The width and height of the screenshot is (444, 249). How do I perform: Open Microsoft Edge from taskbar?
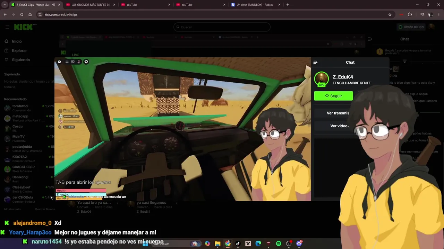coord(258,243)
